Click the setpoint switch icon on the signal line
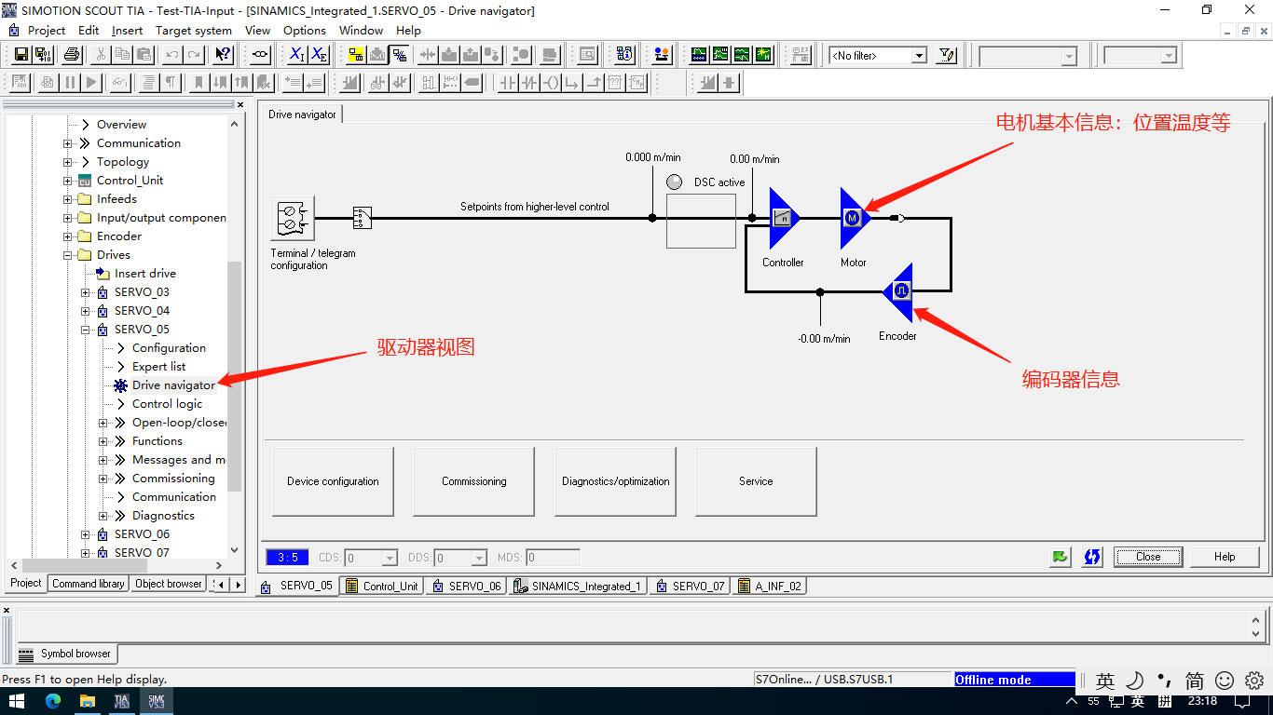This screenshot has width=1273, height=715. pos(363,219)
